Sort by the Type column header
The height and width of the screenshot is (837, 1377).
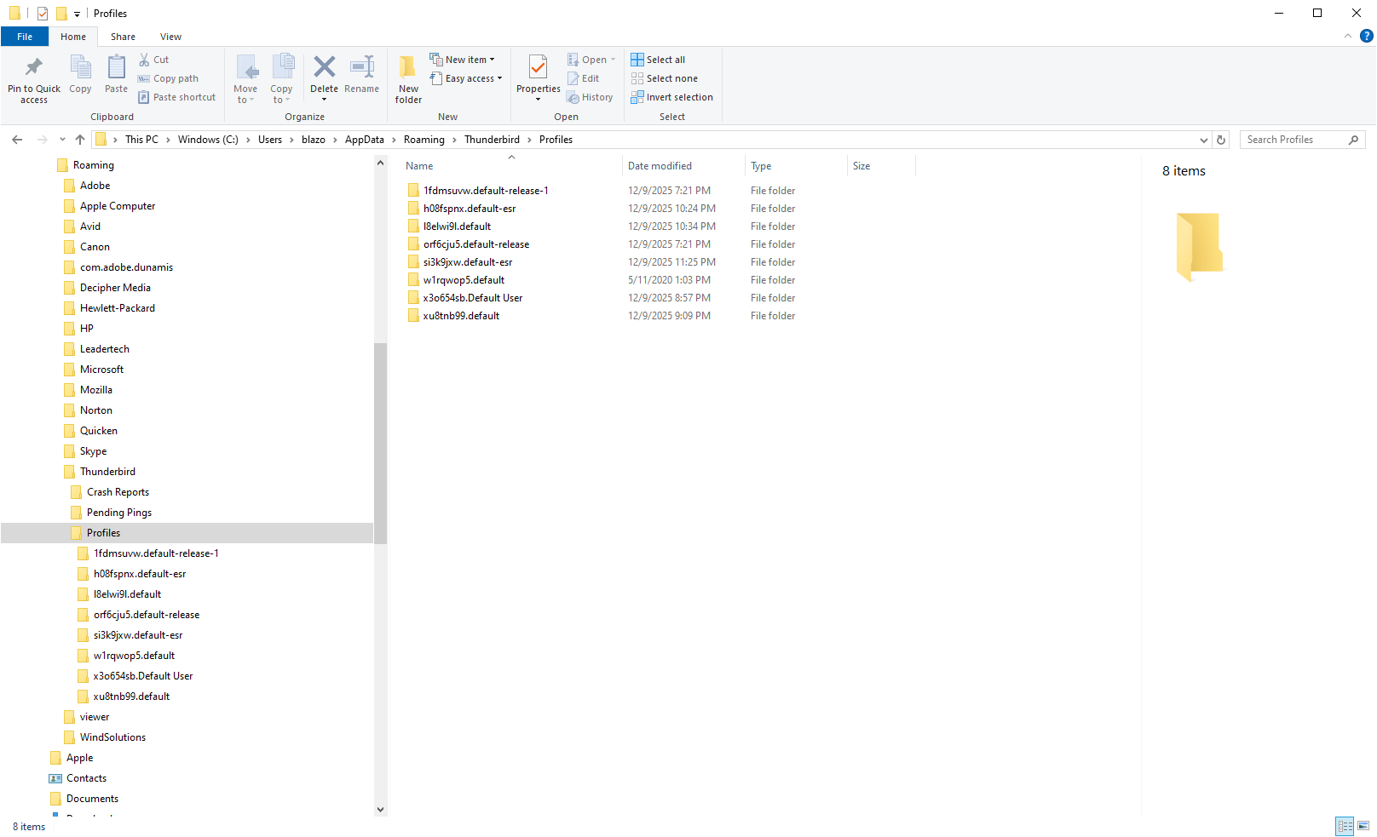click(797, 166)
